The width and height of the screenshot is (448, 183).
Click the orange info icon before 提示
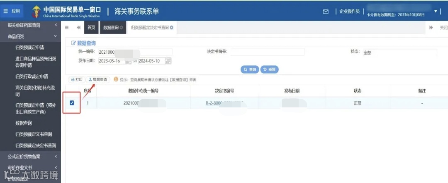tap(116, 79)
